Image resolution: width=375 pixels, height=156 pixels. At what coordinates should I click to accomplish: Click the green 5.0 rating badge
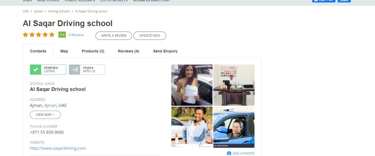click(62, 35)
